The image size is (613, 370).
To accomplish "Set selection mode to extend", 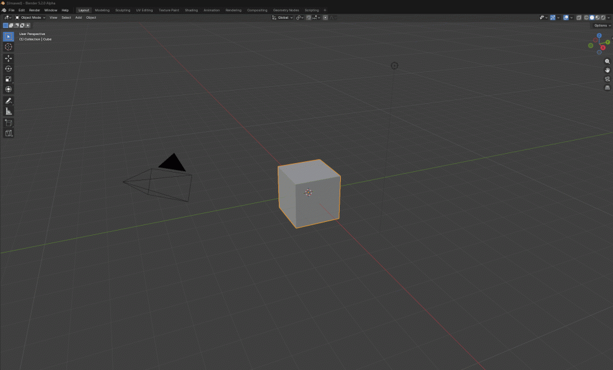I will pyautogui.click(x=11, y=26).
